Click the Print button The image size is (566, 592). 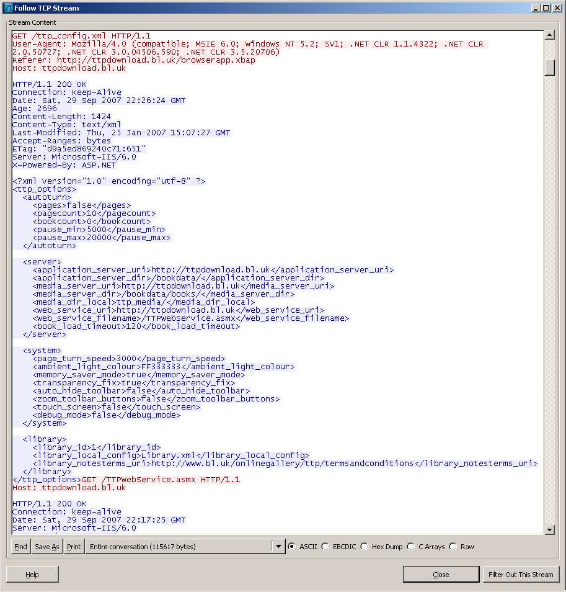(74, 546)
